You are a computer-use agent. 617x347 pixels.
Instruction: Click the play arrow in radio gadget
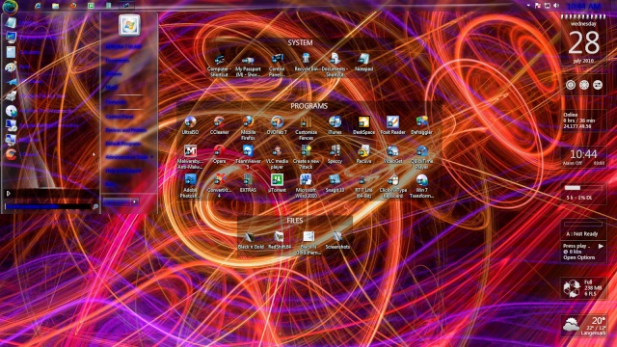click(x=601, y=247)
